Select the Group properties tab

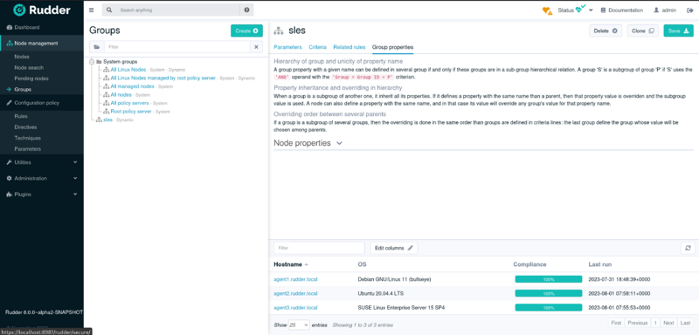392,47
